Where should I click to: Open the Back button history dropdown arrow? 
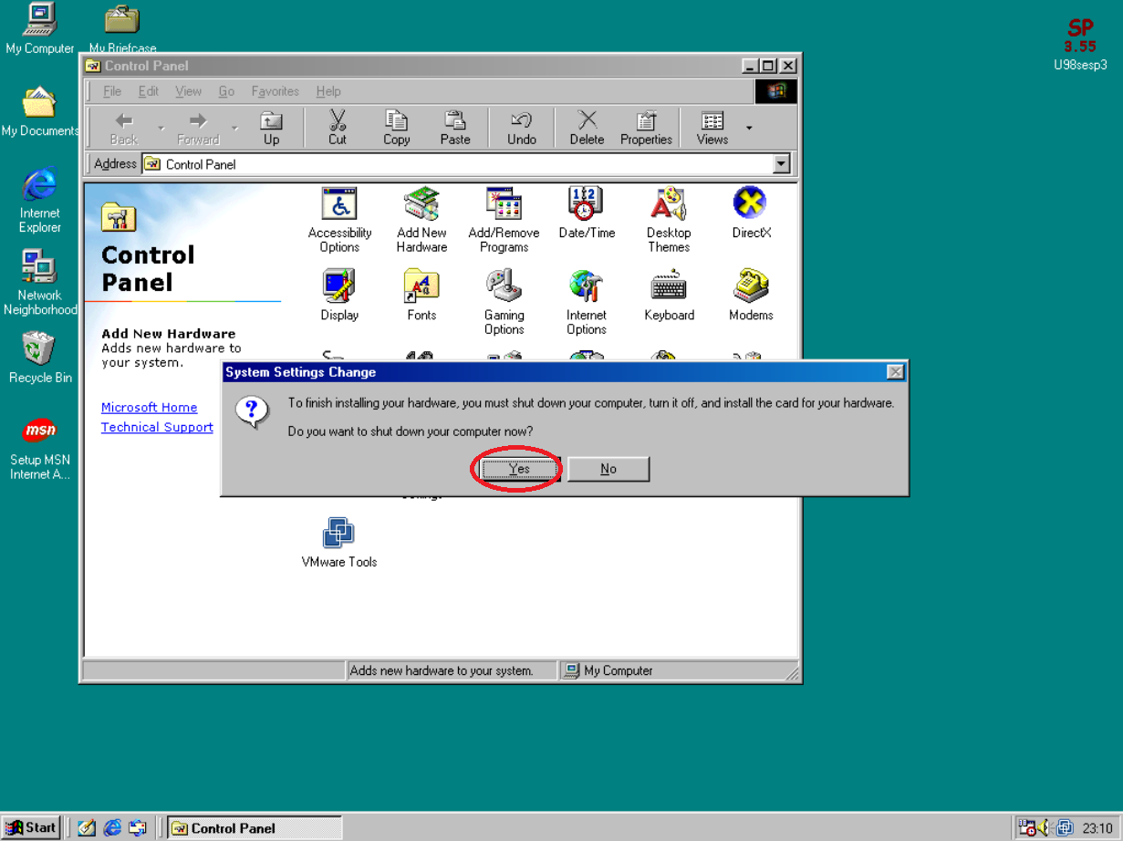click(161, 128)
